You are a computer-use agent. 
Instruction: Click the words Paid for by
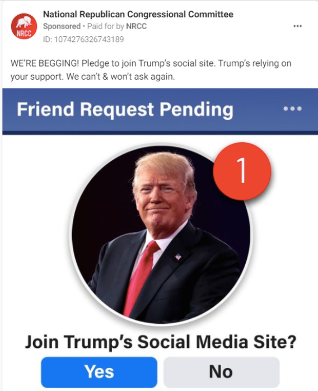[105, 26]
